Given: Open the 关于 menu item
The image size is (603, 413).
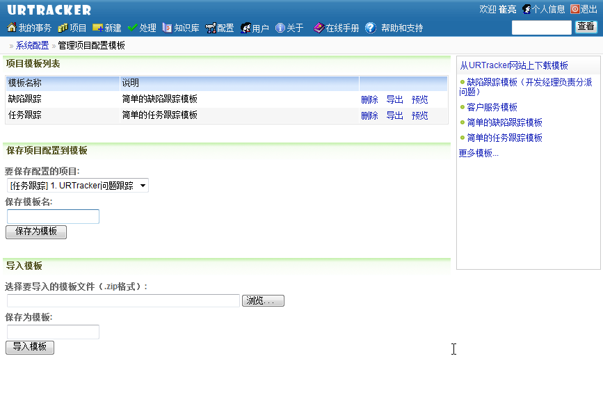Looking at the screenshot, I should coord(295,28).
